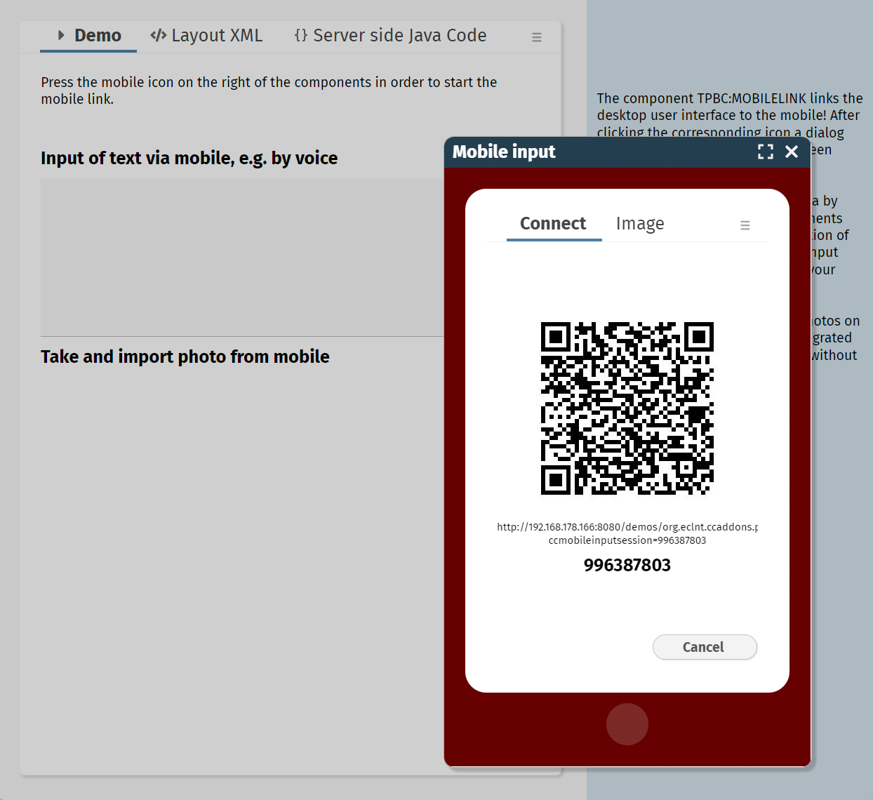Viewport: 873px width, 800px height.
Task: Click the code brackets icon beside Layout XML
Action: (x=159, y=35)
